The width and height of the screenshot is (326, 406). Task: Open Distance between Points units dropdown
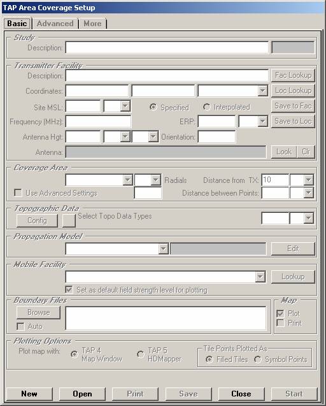coord(309,192)
